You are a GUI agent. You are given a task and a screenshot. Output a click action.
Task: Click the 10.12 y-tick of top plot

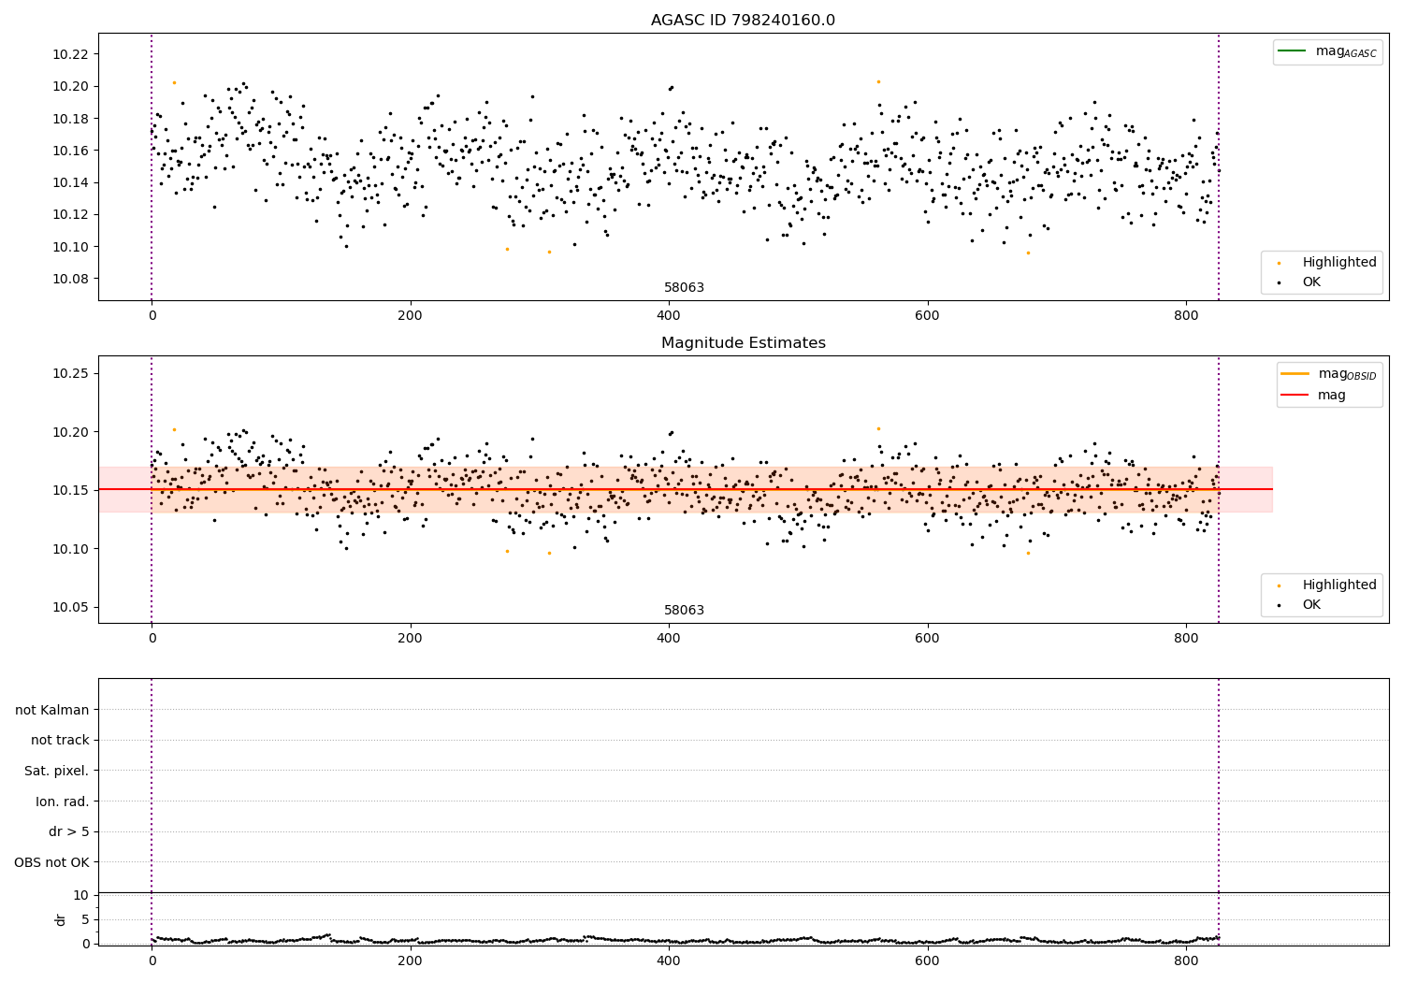click(70, 214)
